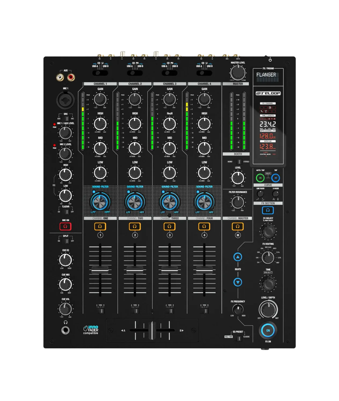
Task: Toggle the blue FX ON button
Action: click(x=268, y=330)
